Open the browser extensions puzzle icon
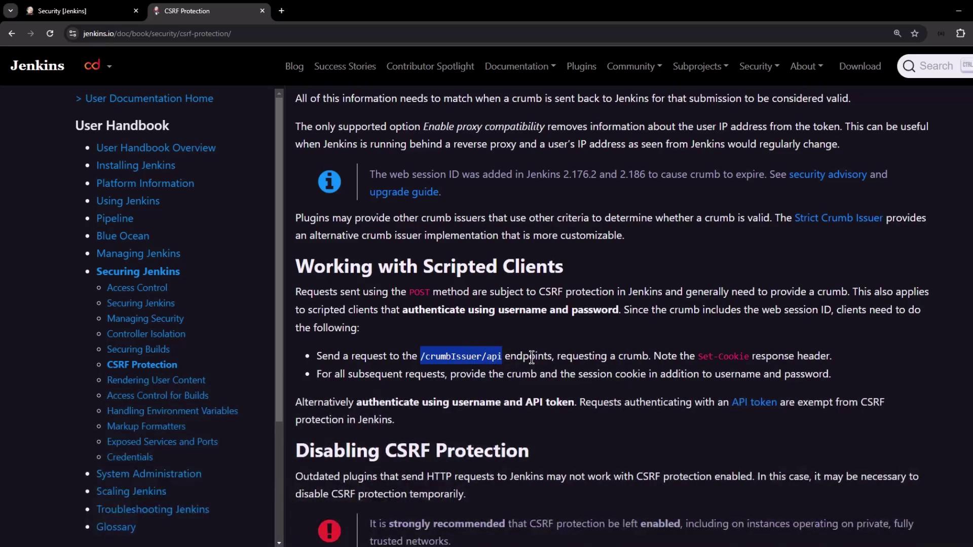 point(960,33)
